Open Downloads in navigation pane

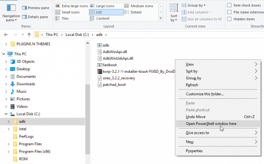[26, 84]
